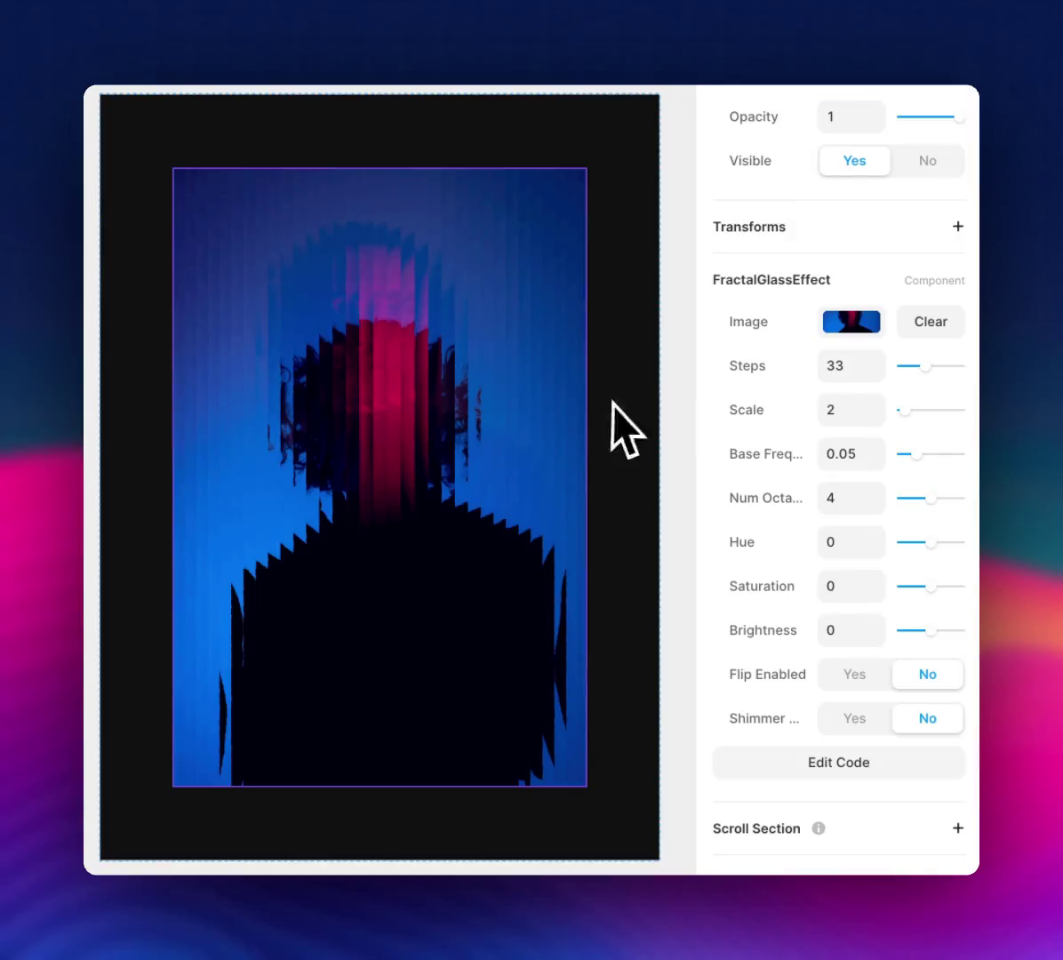Turn on Shimmer with Yes option
The image size is (1063, 960).
[854, 718]
